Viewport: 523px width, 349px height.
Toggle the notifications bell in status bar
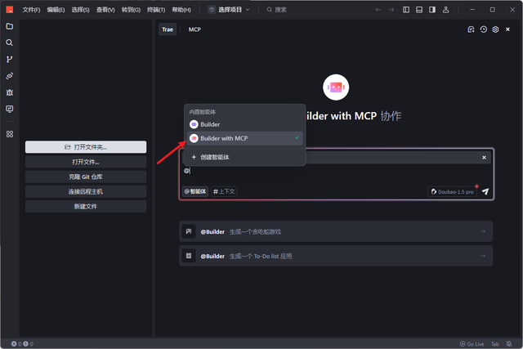(509, 343)
